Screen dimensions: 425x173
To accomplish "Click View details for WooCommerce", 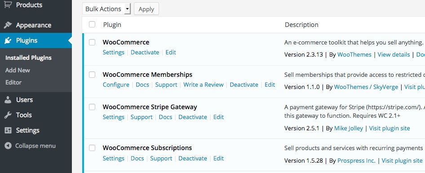I will coord(394,54).
